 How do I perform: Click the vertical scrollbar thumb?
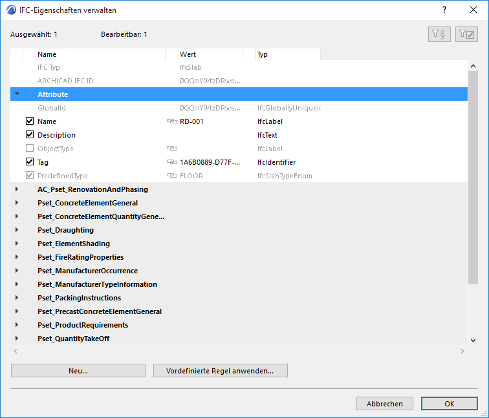[473, 178]
